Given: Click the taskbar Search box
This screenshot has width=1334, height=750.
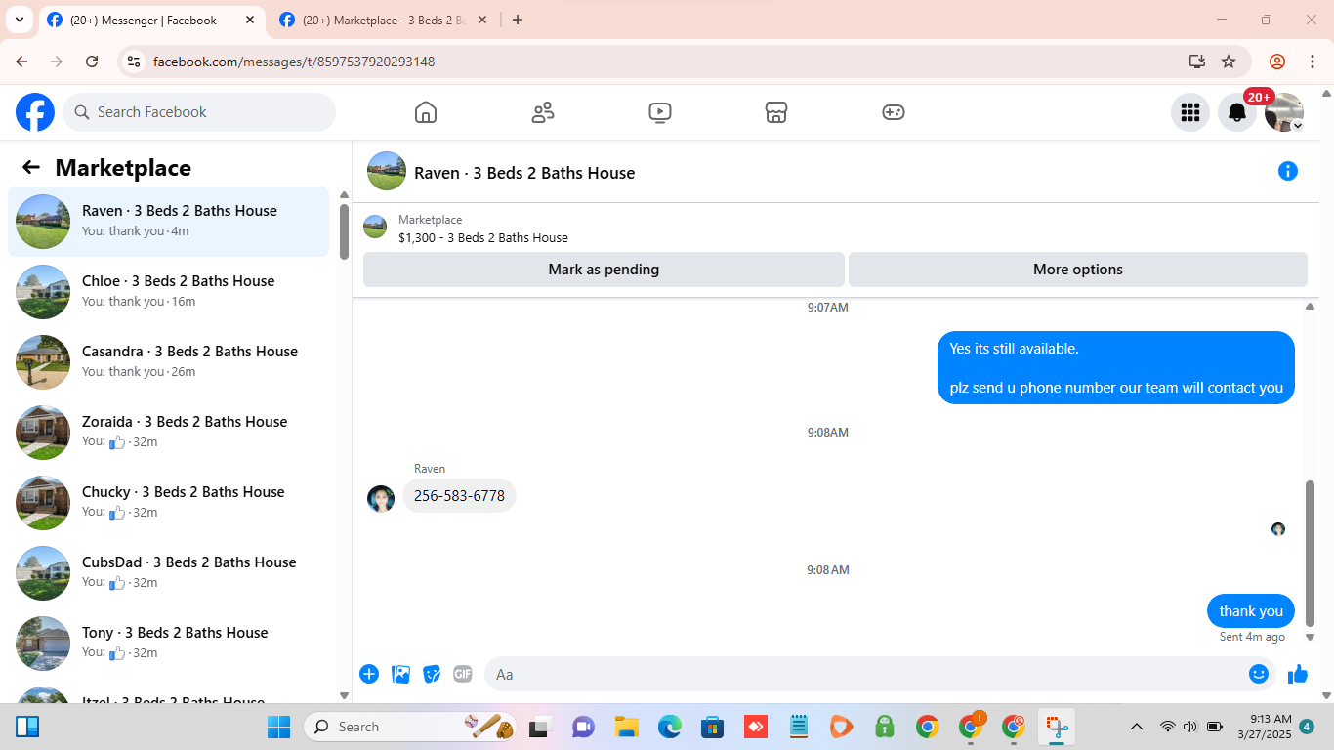Looking at the screenshot, I should tap(411, 727).
